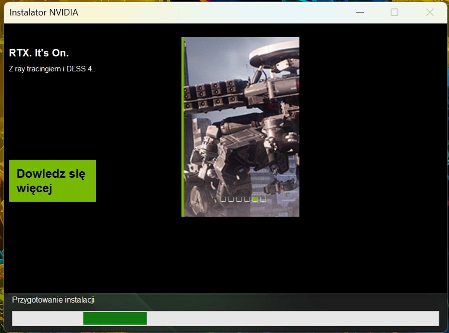Close the Instalator NVIDIA window
The width and height of the screenshot is (449, 333).
[x=430, y=12]
